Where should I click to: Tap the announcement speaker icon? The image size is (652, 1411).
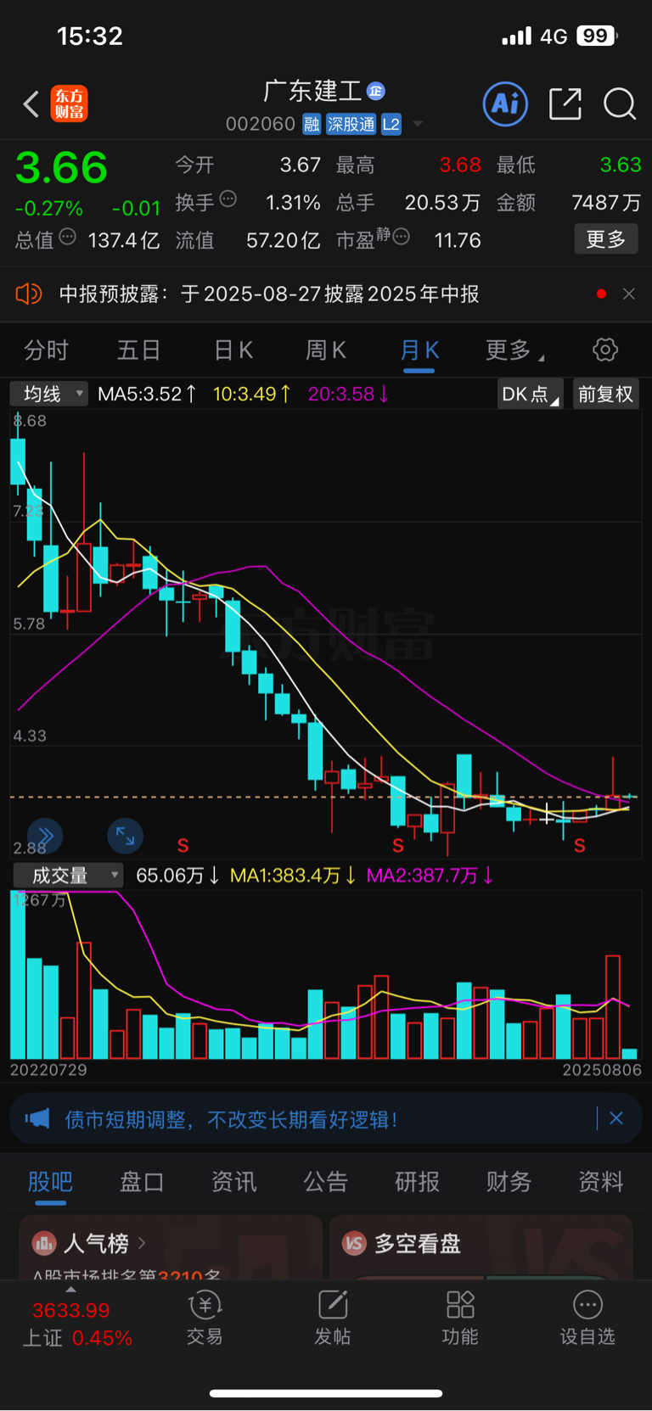pyautogui.click(x=28, y=294)
